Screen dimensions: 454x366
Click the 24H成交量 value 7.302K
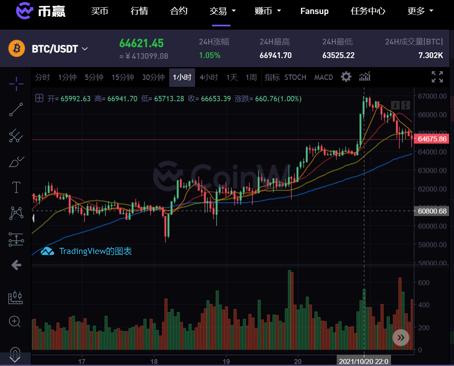(x=431, y=55)
